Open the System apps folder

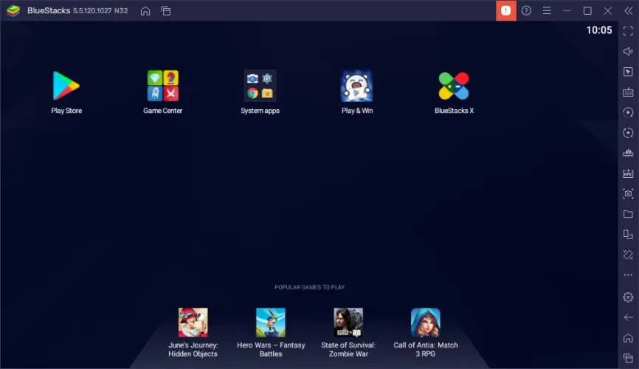pyautogui.click(x=260, y=86)
